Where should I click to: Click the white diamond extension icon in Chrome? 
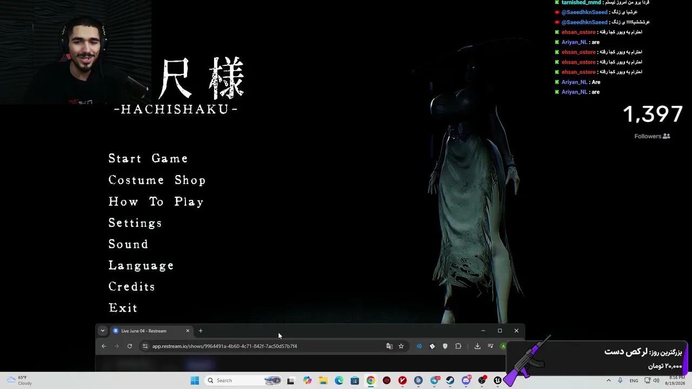(x=432, y=346)
